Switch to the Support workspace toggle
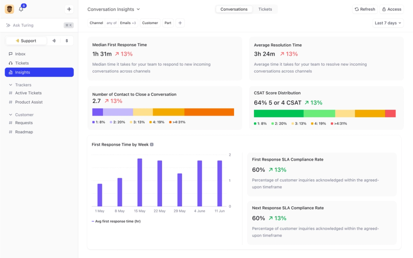Image resolution: width=413 pixels, height=258 pixels. click(x=26, y=41)
